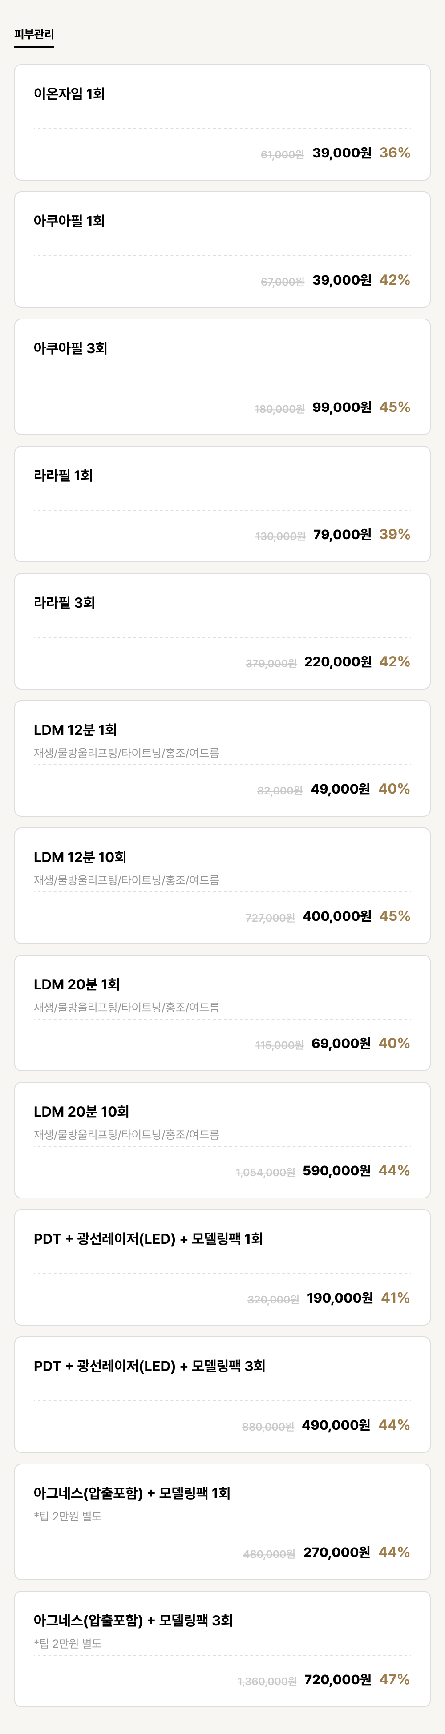Open the LDM 20분 10회 card
This screenshot has width=445, height=1734.
222,1140
